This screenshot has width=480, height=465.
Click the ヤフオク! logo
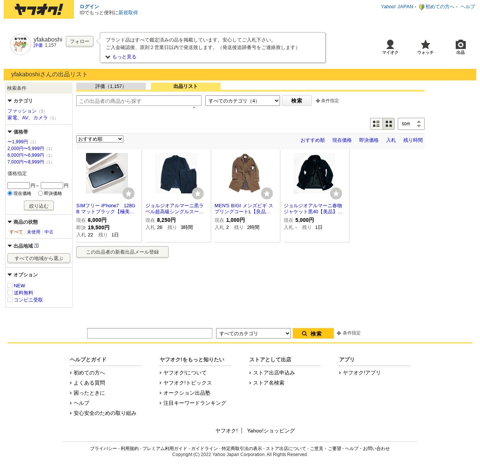pos(39,9)
